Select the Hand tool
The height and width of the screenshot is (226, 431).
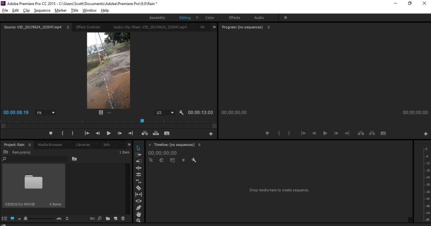[x=138, y=214]
